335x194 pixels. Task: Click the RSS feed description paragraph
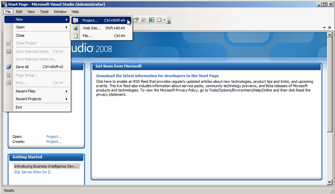click(205, 88)
